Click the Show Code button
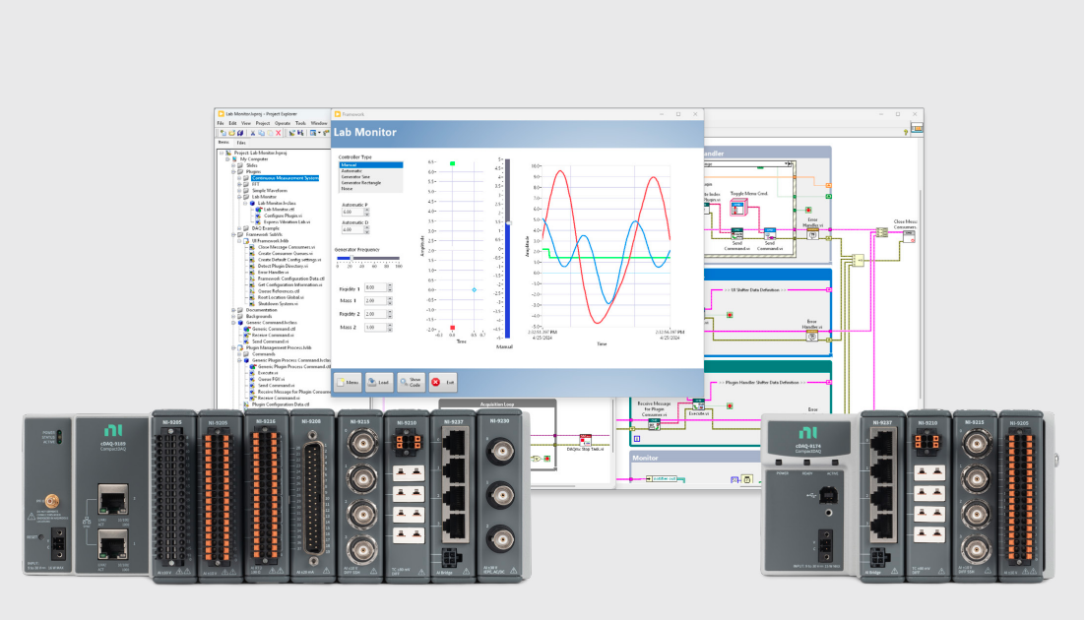Screen dimensions: 1086x620 point(411,382)
